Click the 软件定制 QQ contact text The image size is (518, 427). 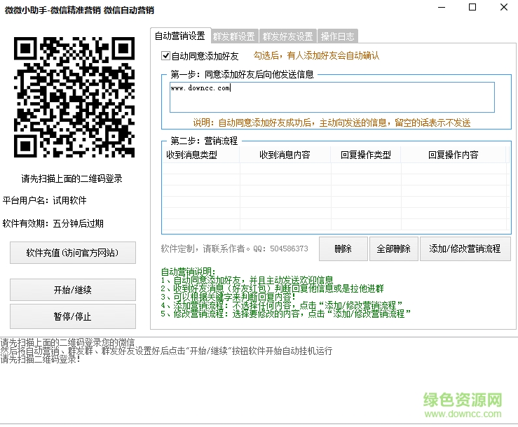tap(235, 248)
